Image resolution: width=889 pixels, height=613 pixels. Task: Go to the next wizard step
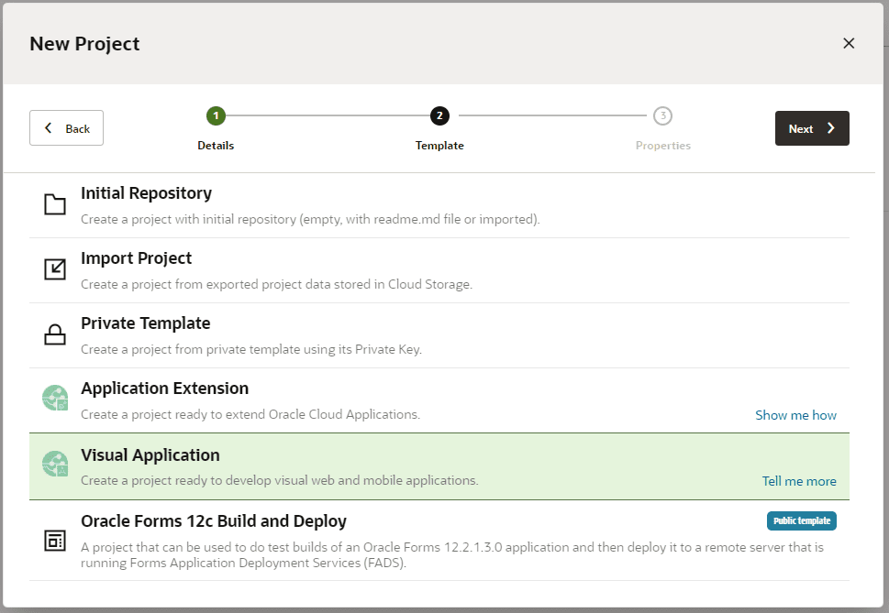[812, 128]
